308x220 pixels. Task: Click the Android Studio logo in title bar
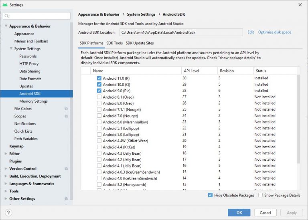[x=5, y=5]
